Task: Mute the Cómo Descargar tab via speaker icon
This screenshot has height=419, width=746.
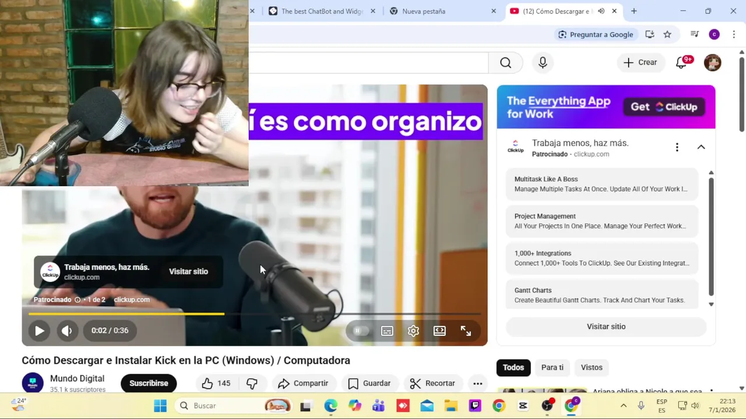Action: pyautogui.click(x=601, y=11)
